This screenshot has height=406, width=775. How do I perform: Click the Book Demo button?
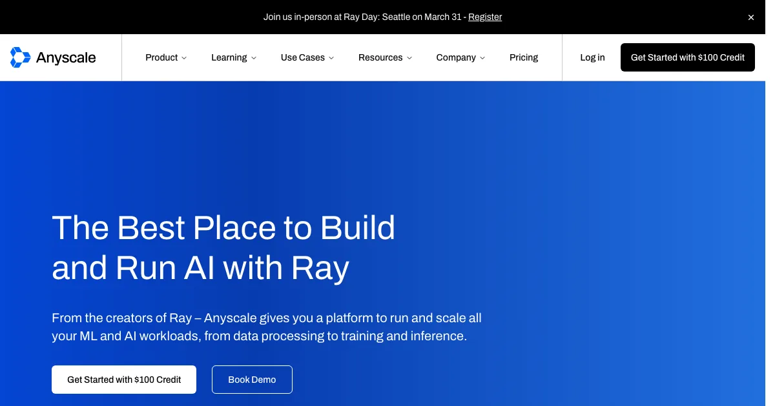(x=252, y=380)
